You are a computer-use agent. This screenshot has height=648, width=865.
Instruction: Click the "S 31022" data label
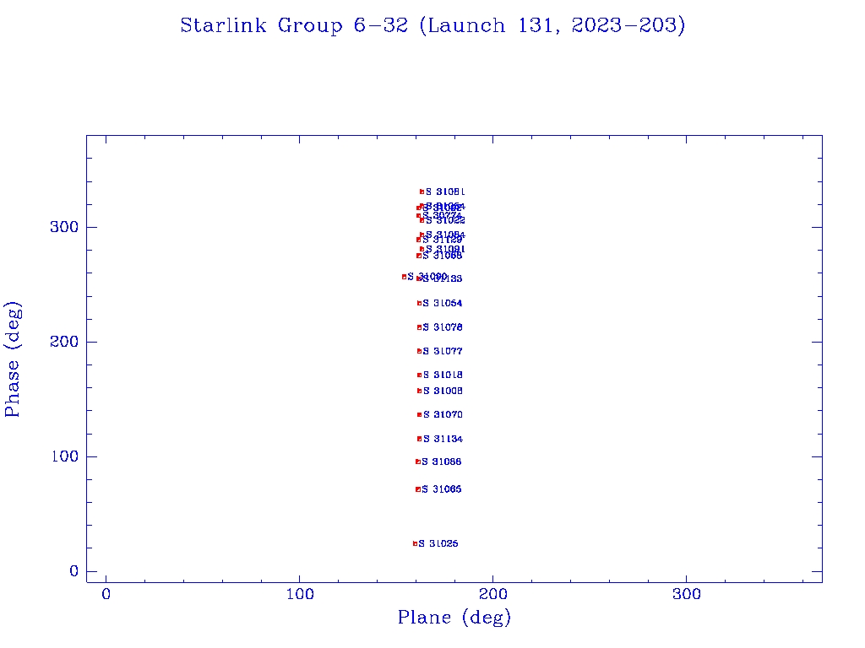coord(445,220)
